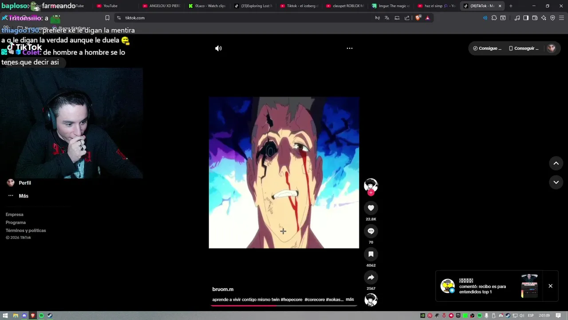The image size is (568, 320).
Task: Switch to 'classpet ROBLOX' tab
Action: (345, 6)
